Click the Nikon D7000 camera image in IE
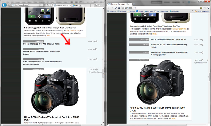 tap(55, 91)
